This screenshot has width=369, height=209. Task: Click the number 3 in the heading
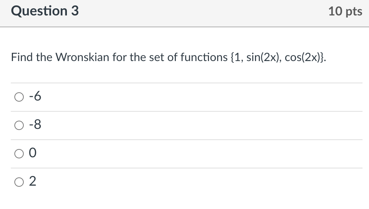tap(75, 11)
